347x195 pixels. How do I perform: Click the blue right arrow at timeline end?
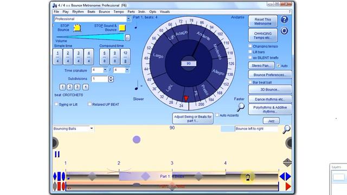[288, 177]
